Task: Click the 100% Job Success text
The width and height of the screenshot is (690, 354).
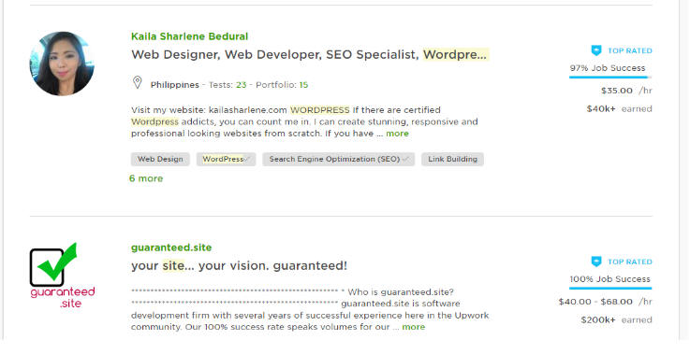Action: [609, 279]
